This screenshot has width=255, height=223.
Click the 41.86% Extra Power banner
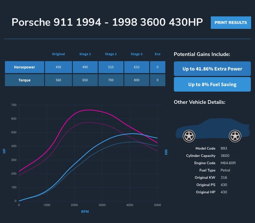click(212, 69)
